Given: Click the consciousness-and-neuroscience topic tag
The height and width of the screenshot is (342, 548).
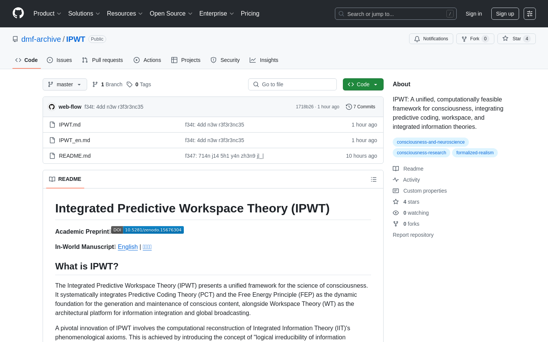Looking at the screenshot, I should pos(431,142).
